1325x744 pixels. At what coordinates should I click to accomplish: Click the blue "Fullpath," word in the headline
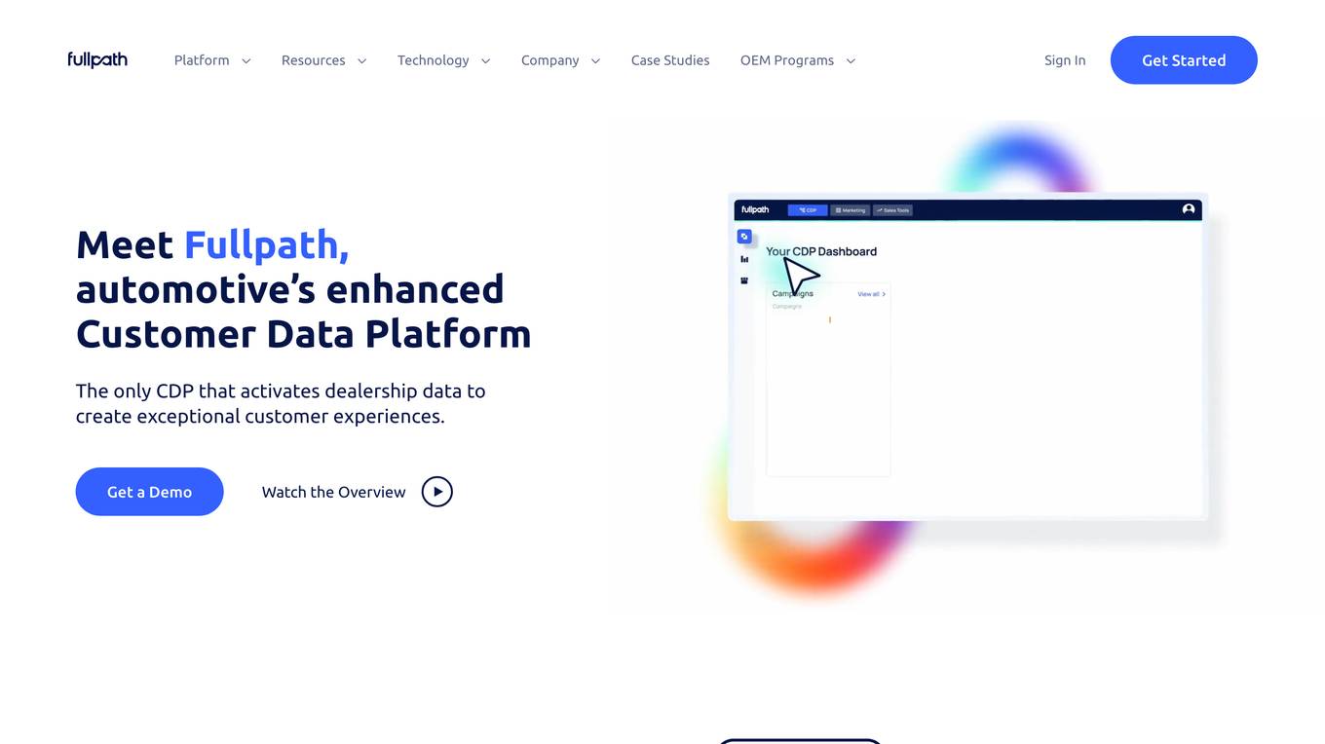pos(267,244)
